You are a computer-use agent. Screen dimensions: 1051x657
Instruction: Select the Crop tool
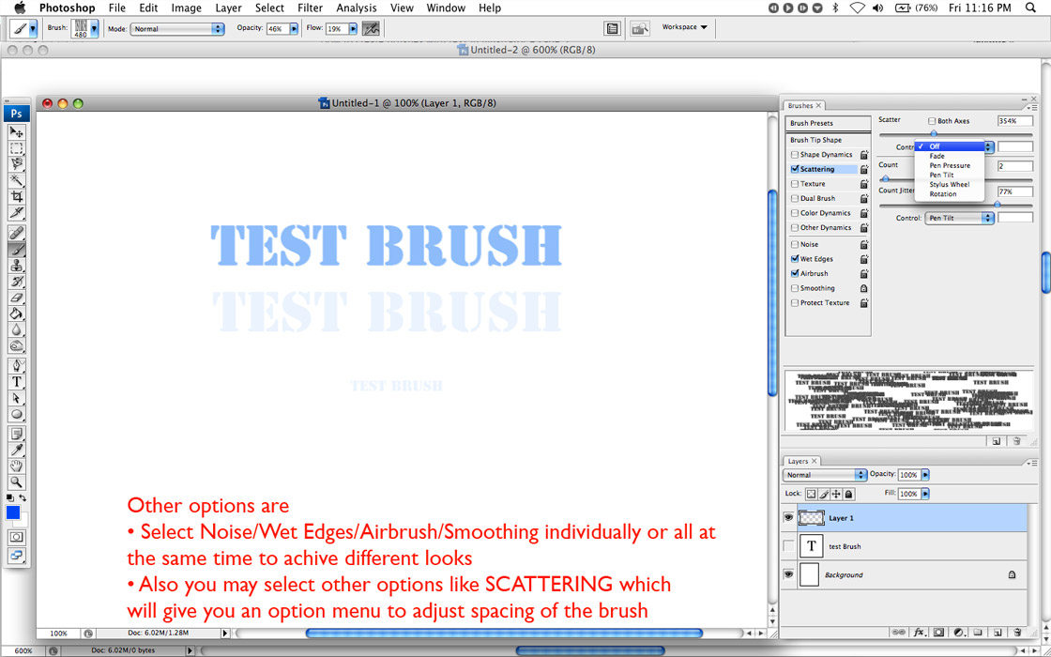[17, 197]
